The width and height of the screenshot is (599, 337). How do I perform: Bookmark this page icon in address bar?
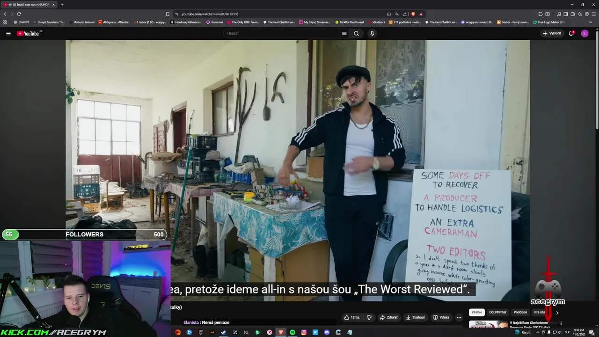coord(168,14)
